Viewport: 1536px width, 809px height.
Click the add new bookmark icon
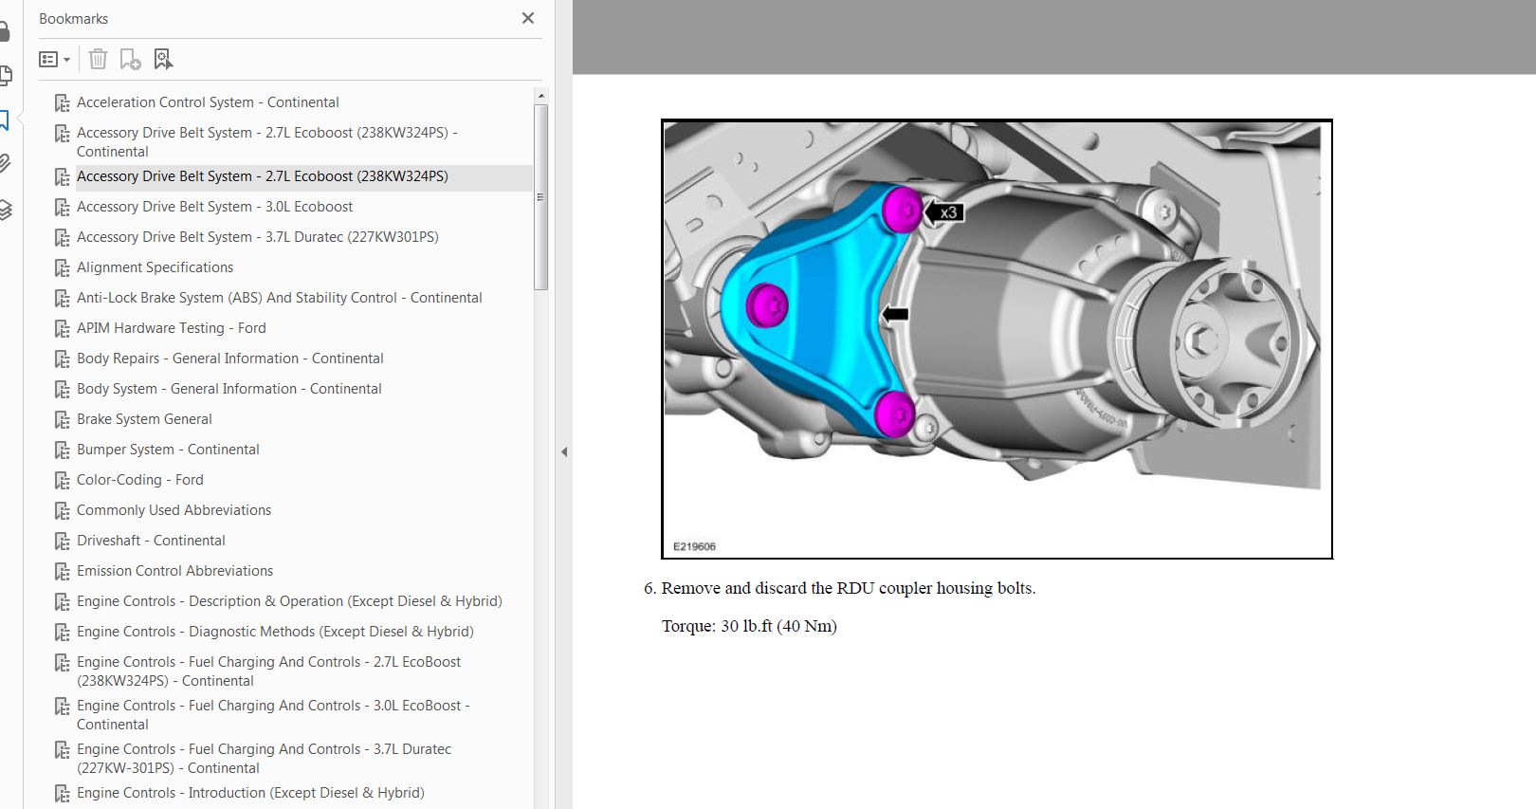[131, 60]
